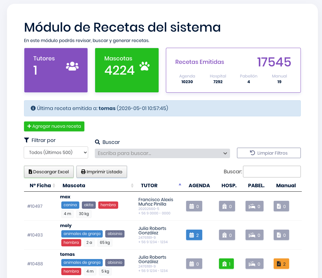Click the info icon beside Última receta
Image resolution: width=322 pixels, height=278 pixels.
pos(33,108)
